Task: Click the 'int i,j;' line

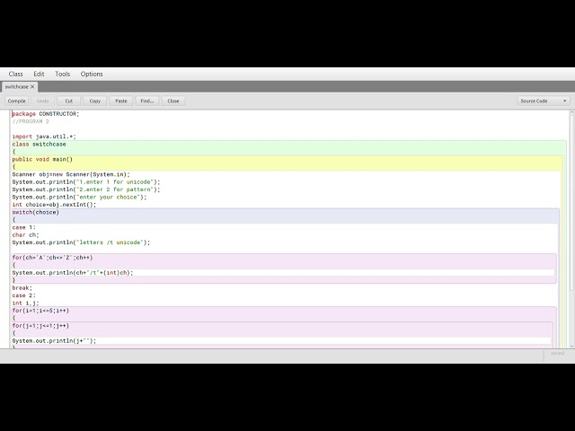Action: (25, 303)
